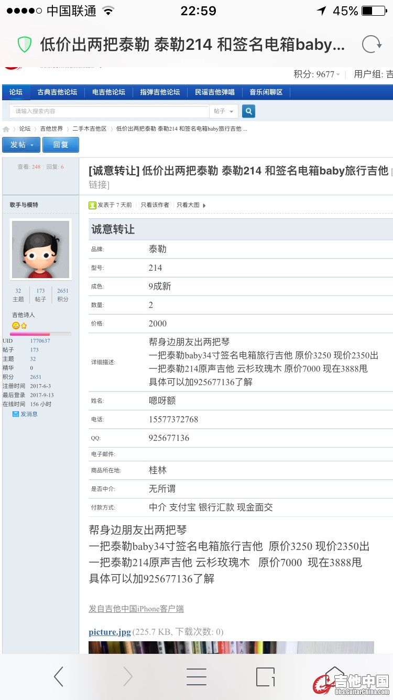
Task: Tap the location arrow in status bar
Action: (x=321, y=10)
